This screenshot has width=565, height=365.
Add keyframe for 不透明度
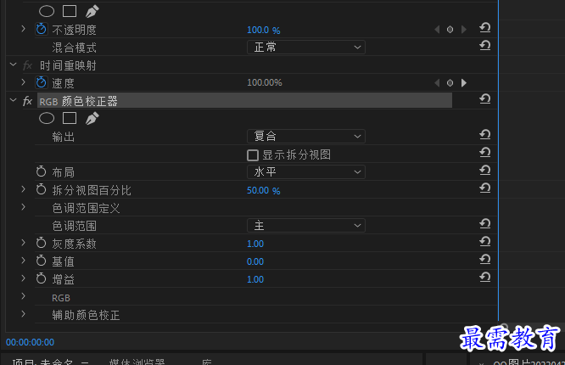click(450, 29)
